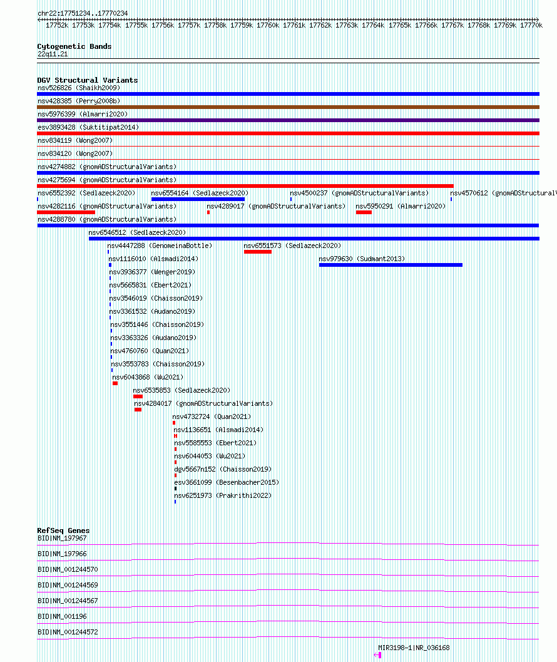The height and width of the screenshot is (662, 557).
Task: Open BID|NM_197967 gene transcript
Action: 62,538
